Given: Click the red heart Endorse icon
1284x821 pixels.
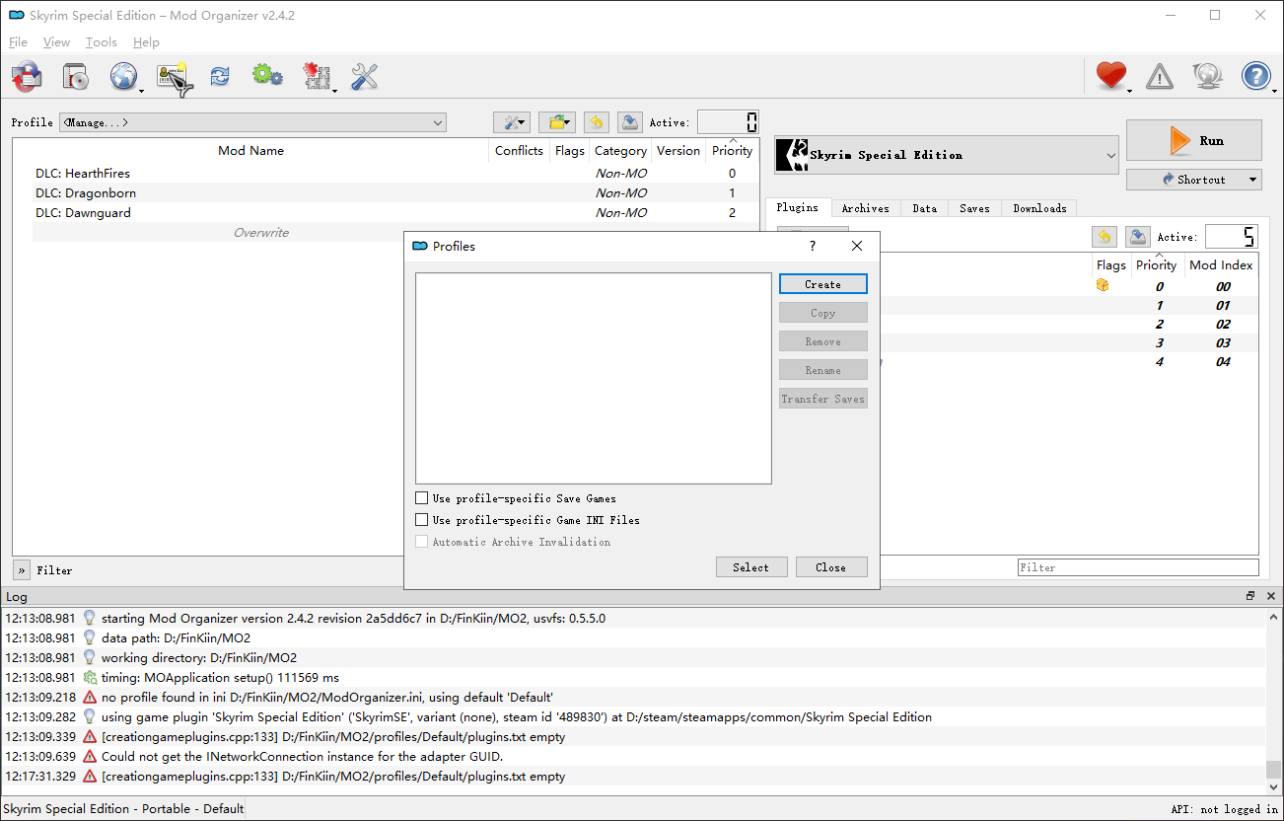Looking at the screenshot, I should tap(1111, 75).
